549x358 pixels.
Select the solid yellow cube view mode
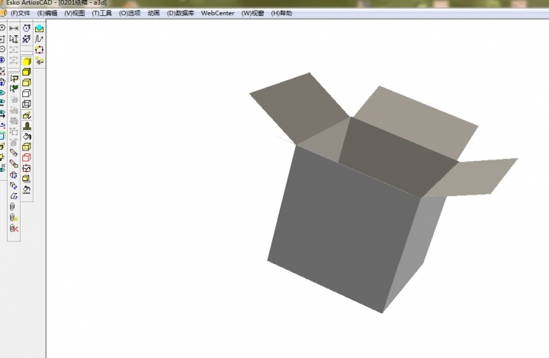coord(27,61)
